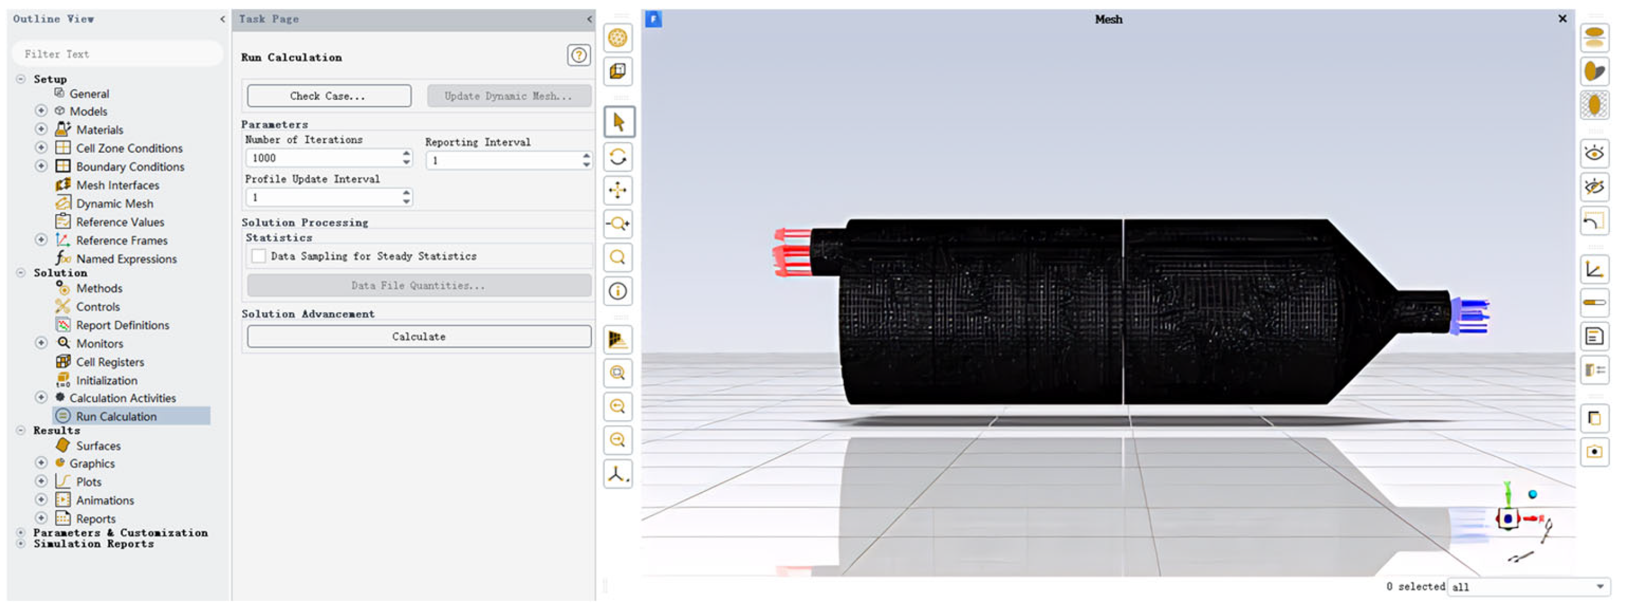The height and width of the screenshot is (610, 1625).
Task: Click the Check Case button
Action: (329, 96)
